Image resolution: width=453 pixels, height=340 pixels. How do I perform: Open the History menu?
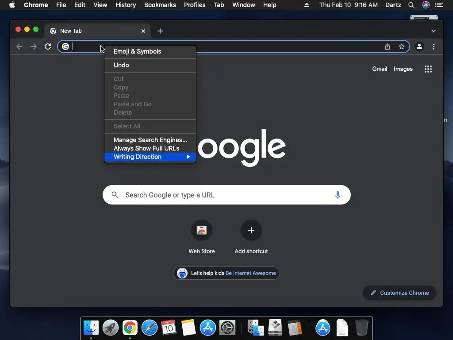coord(126,5)
